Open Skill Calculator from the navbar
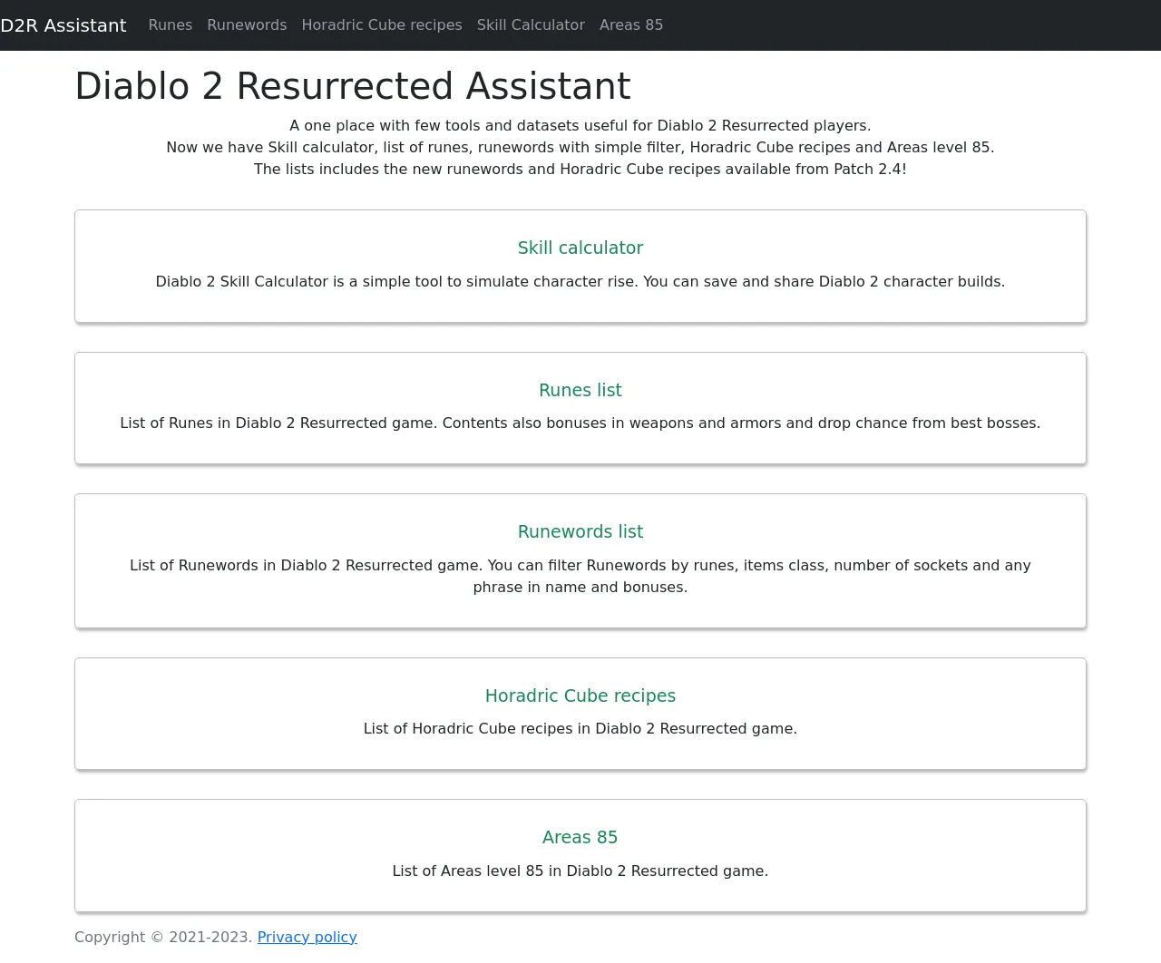The width and height of the screenshot is (1161, 963). [x=531, y=25]
